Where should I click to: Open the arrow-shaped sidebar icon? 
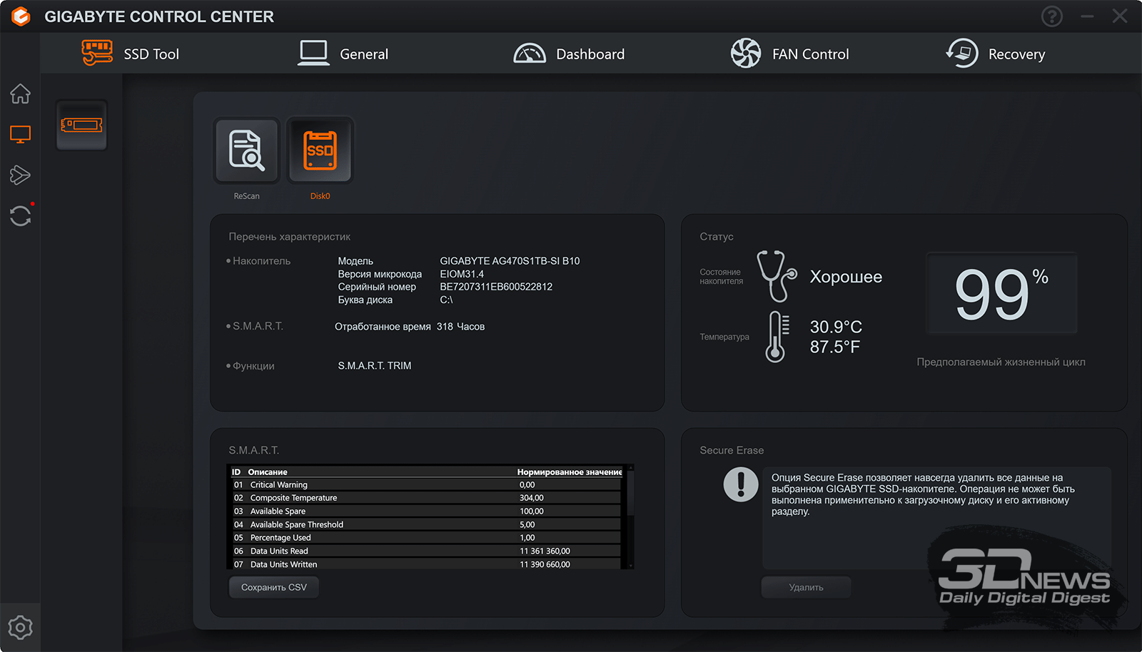20,175
